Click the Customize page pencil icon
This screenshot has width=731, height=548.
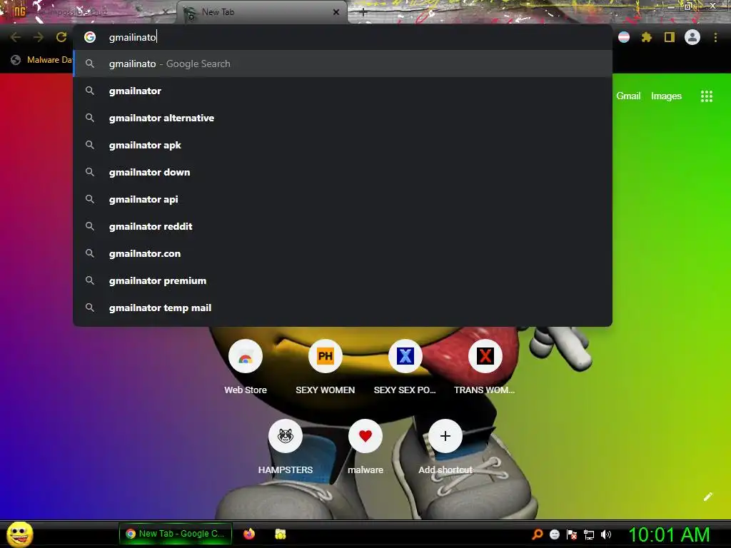pos(707,497)
